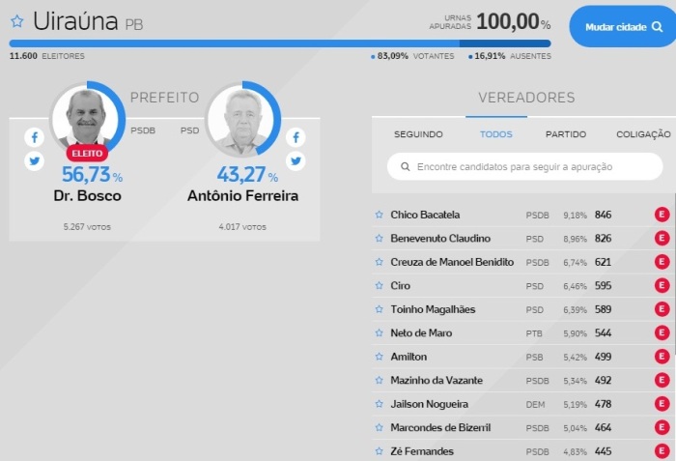Follow candidate Chico Bacatela with star

coord(380,215)
